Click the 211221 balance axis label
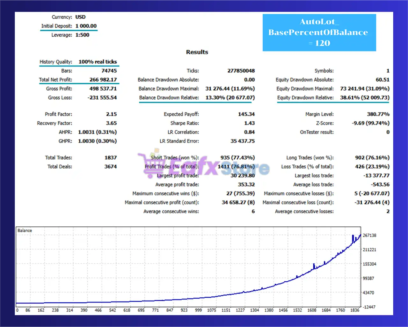The image size is (408, 327). [369, 250]
